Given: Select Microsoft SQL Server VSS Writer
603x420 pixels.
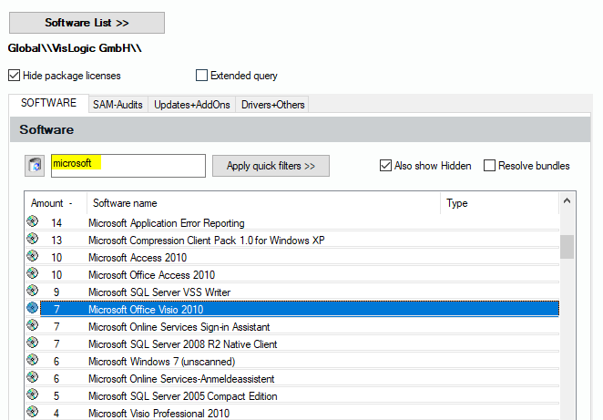Looking at the screenshot, I should click(159, 292).
